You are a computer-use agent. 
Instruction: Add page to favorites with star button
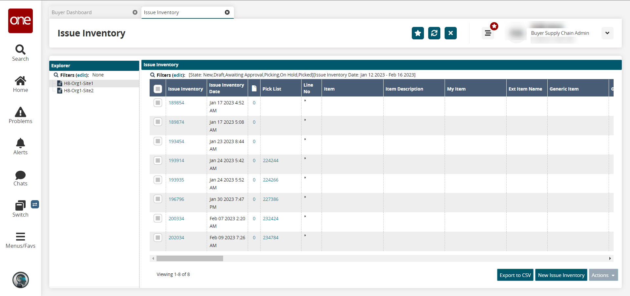tap(418, 33)
